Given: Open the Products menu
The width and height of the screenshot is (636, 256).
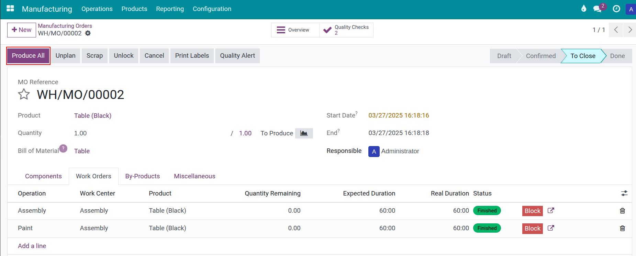Looking at the screenshot, I should point(134,9).
